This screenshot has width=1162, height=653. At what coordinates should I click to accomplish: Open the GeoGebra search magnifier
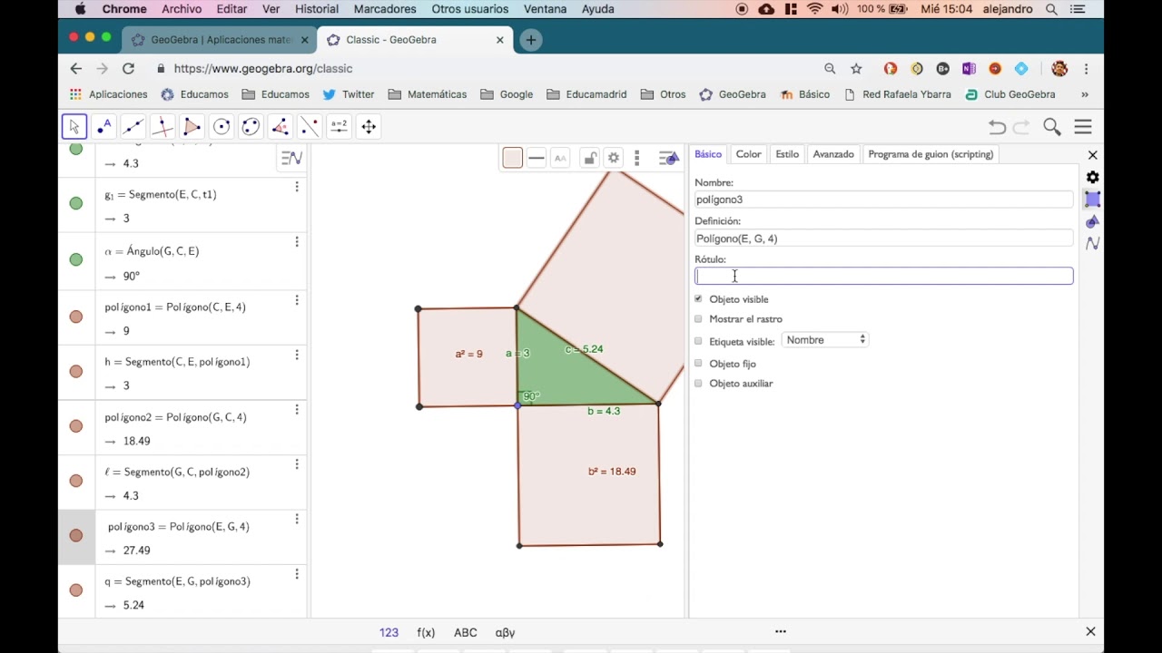coord(1052,127)
